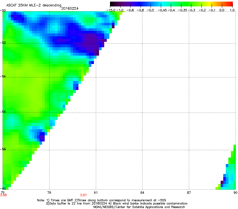Click the date 20160224 beneath the plot title
Image resolution: width=238 pixels, height=209 pixels.
point(70,8)
